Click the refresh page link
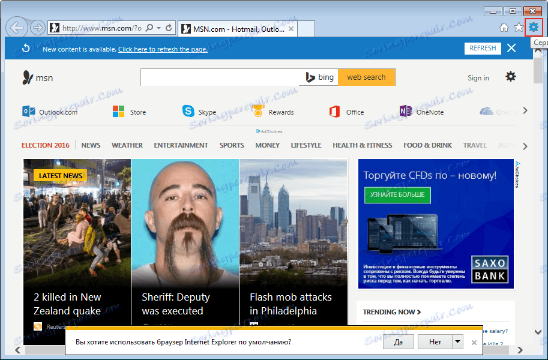This screenshot has height=360, width=548. pos(162,49)
